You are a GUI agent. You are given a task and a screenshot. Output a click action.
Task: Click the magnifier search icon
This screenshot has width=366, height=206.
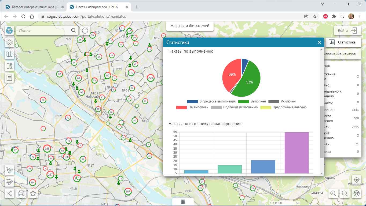[x=74, y=31]
